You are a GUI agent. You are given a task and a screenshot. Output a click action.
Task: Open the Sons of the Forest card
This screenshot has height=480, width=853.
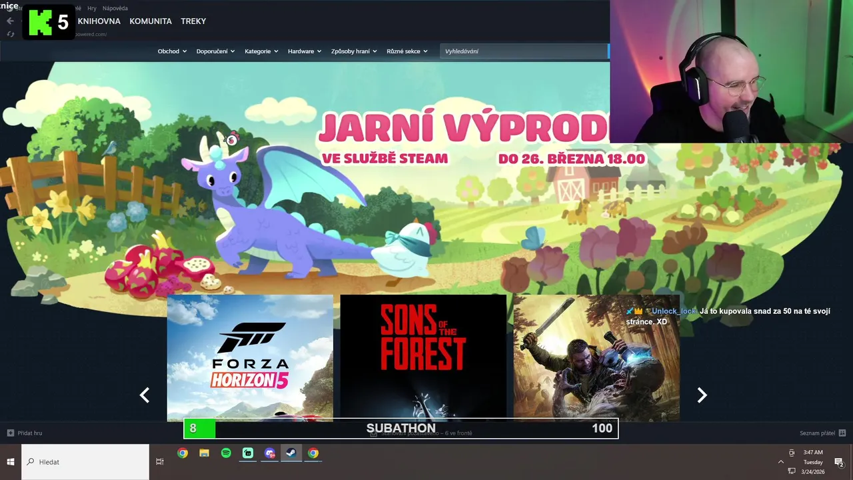click(423, 358)
